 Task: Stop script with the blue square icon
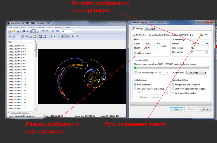pyautogui.click(x=59, y=37)
